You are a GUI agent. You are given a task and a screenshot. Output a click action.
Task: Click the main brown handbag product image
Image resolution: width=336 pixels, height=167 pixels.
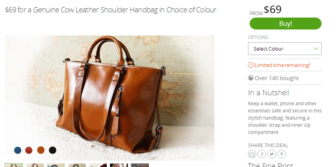[x=110, y=95]
